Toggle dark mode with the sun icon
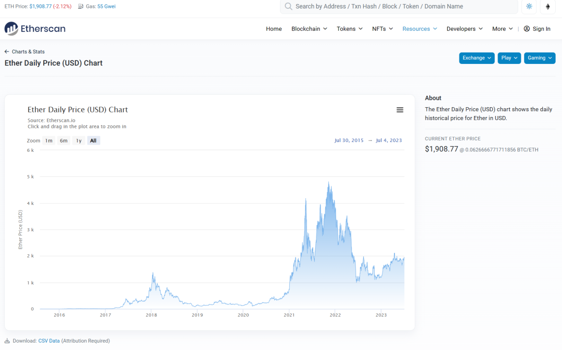 pyautogui.click(x=529, y=7)
